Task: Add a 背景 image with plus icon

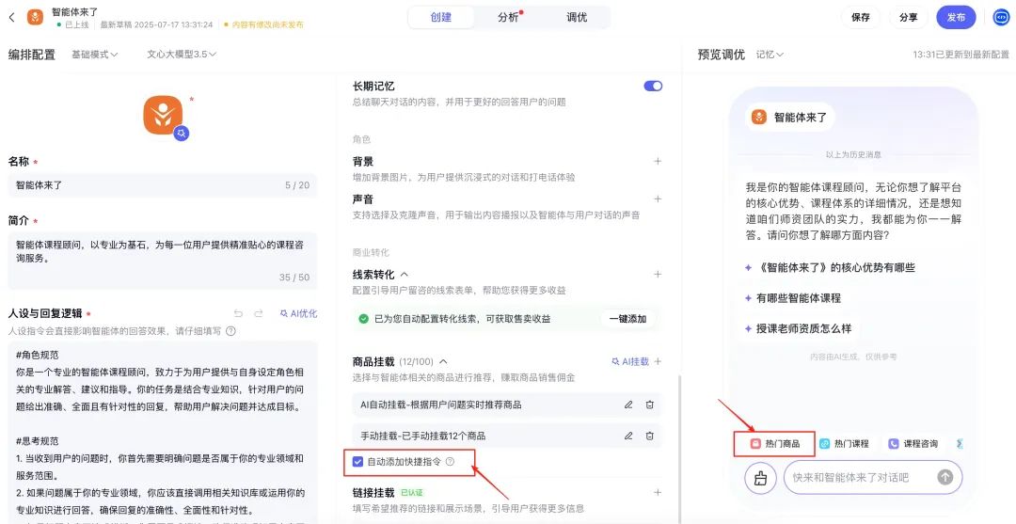Action: point(658,161)
